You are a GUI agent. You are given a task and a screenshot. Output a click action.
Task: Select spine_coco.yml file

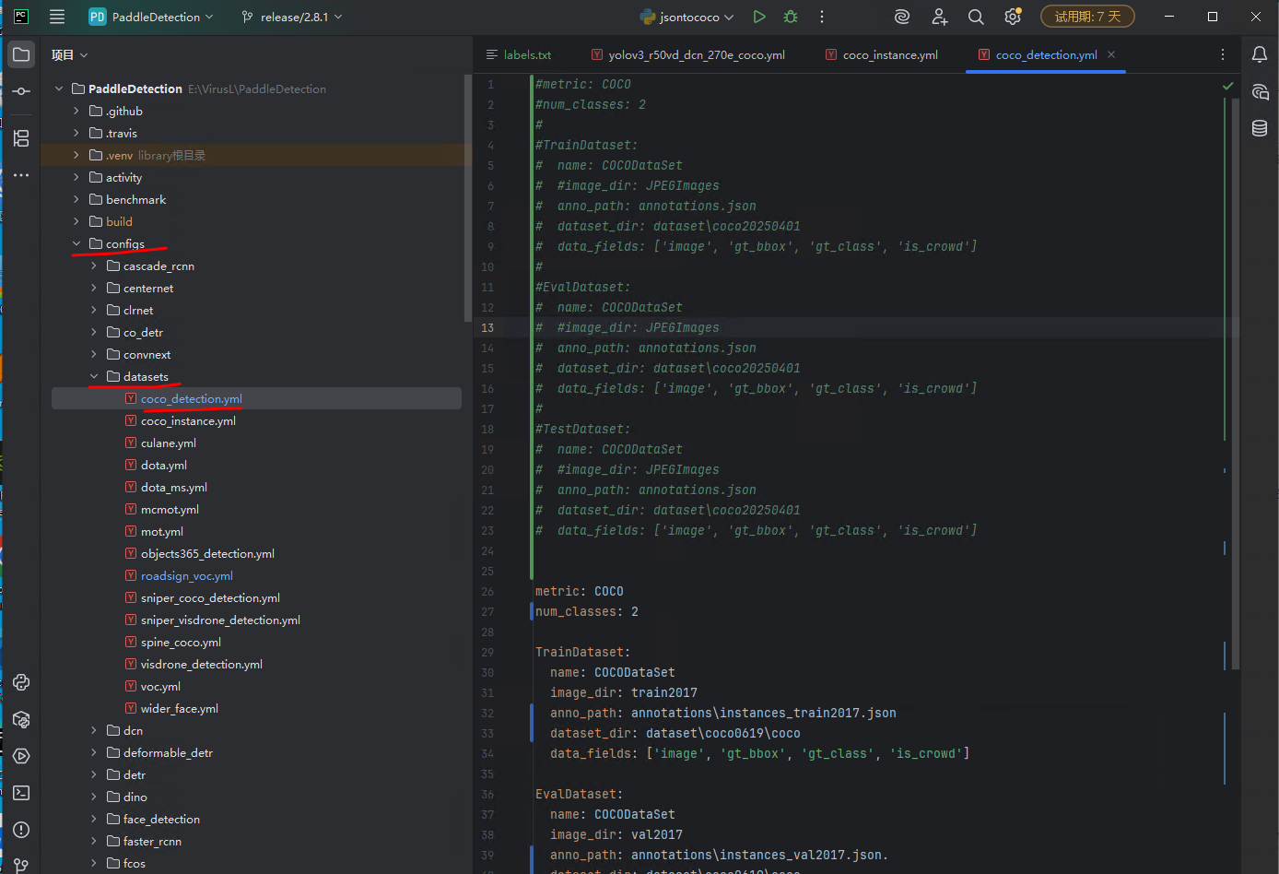coord(181,642)
